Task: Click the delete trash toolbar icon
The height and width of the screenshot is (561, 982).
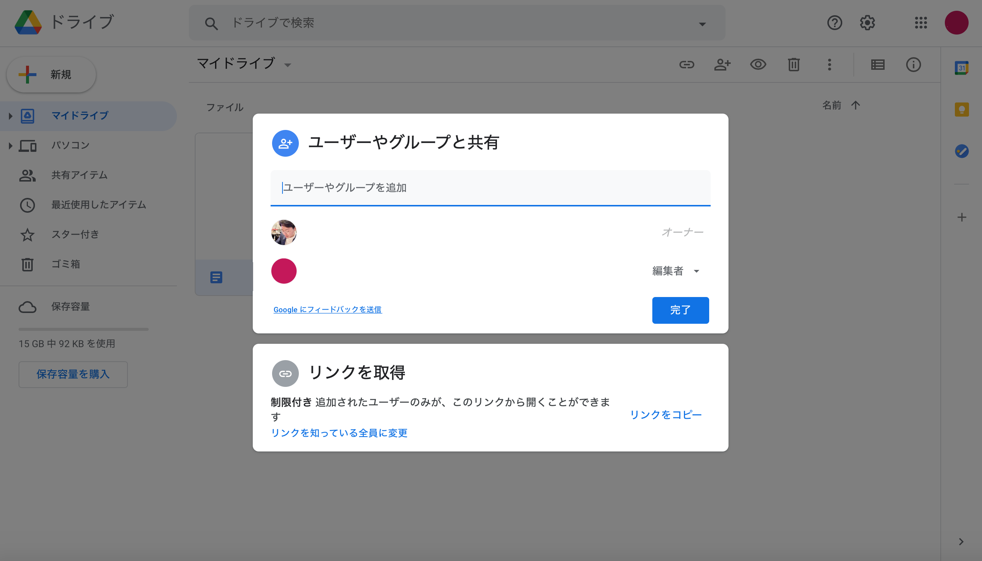Action: 794,64
